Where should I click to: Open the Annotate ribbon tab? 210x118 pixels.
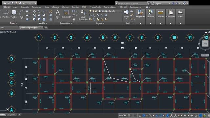click(x=25, y=7)
